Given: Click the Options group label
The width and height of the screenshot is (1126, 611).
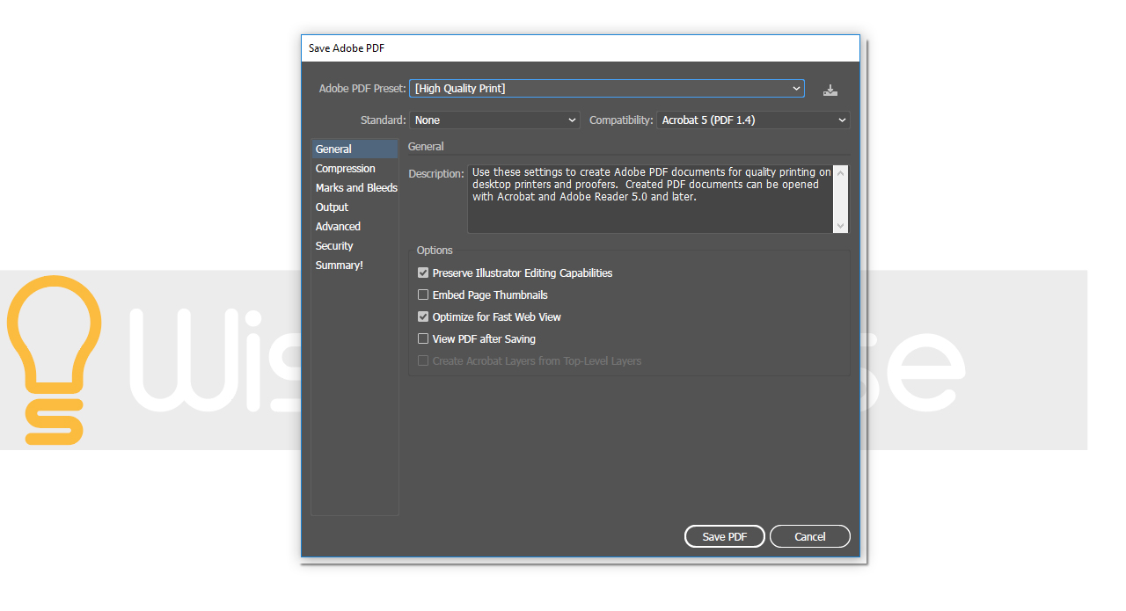Looking at the screenshot, I should pos(435,251).
